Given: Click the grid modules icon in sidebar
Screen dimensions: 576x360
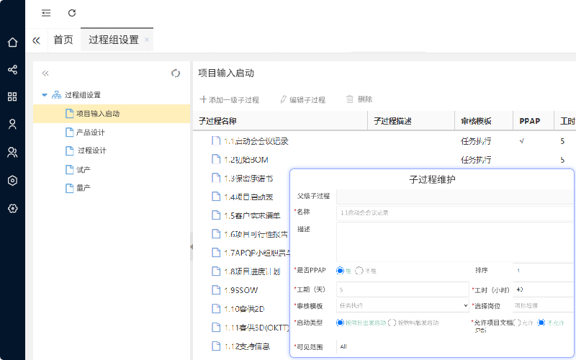Looking at the screenshot, I should tap(12, 97).
